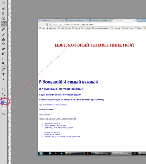Select the Polygonal Lasso tool
The width and height of the screenshot is (146, 164).
[x=3, y=9]
